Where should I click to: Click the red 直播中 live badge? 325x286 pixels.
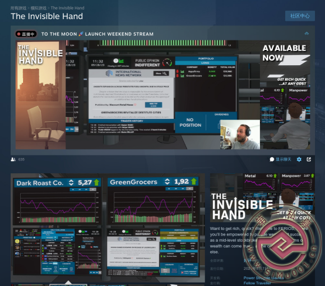click(26, 34)
